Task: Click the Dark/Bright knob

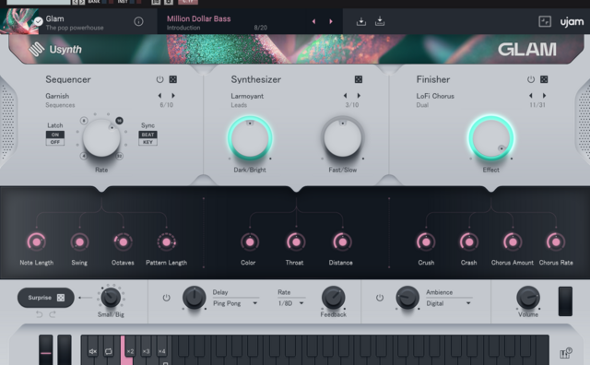Action: click(x=250, y=138)
